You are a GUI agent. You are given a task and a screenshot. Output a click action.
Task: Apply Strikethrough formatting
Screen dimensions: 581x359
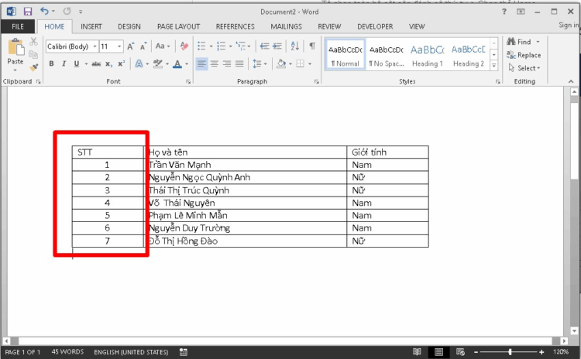[x=96, y=64]
